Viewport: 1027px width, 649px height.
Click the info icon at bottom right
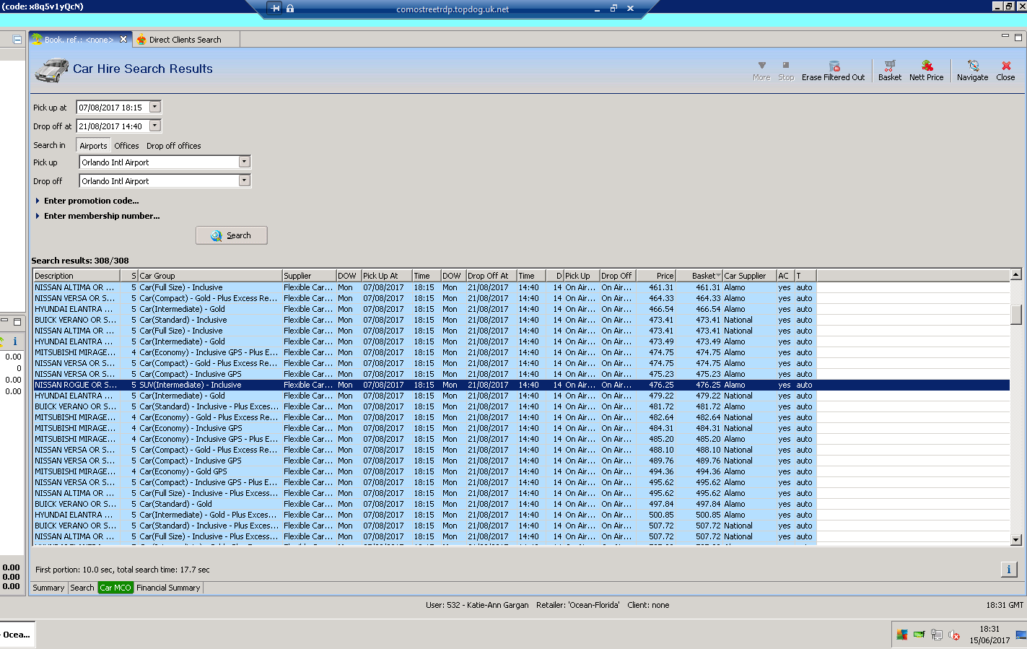[1008, 570]
